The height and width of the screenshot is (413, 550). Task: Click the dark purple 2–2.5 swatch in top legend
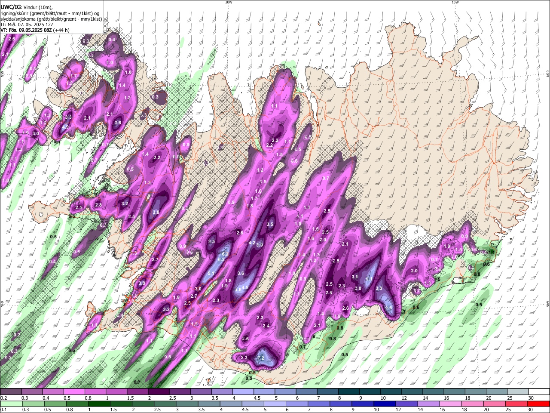pyautogui.click(x=158, y=392)
